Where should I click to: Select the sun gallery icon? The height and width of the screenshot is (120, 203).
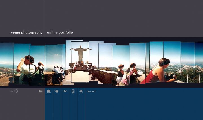pos(81,91)
